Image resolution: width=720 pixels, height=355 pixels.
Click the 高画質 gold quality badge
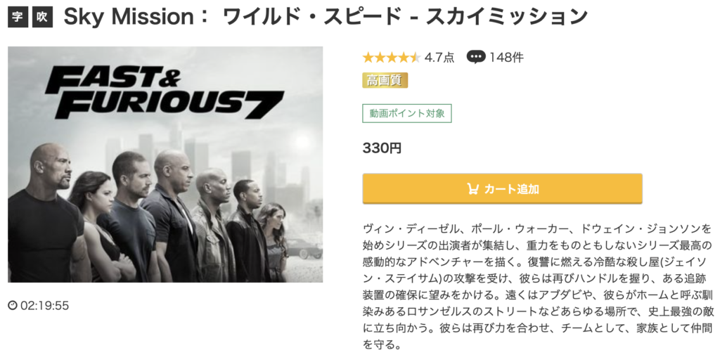click(x=385, y=80)
